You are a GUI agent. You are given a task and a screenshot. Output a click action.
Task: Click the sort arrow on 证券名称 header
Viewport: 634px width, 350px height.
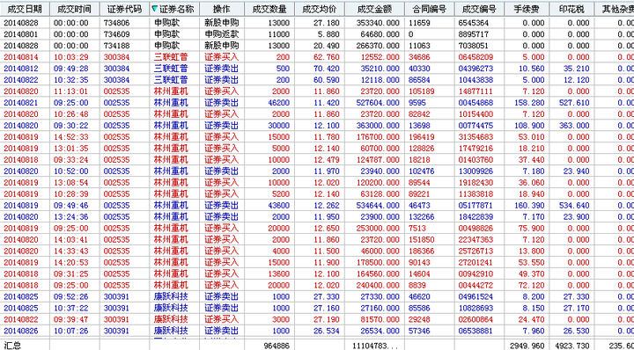[x=155, y=9]
